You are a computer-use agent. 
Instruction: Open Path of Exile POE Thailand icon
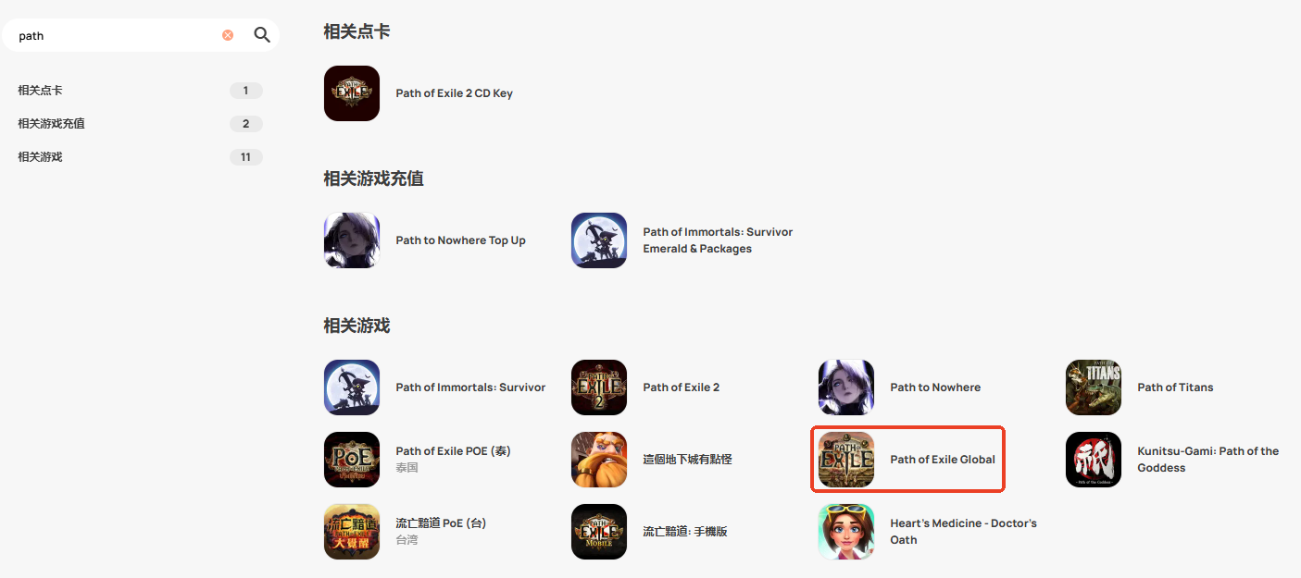click(x=352, y=460)
